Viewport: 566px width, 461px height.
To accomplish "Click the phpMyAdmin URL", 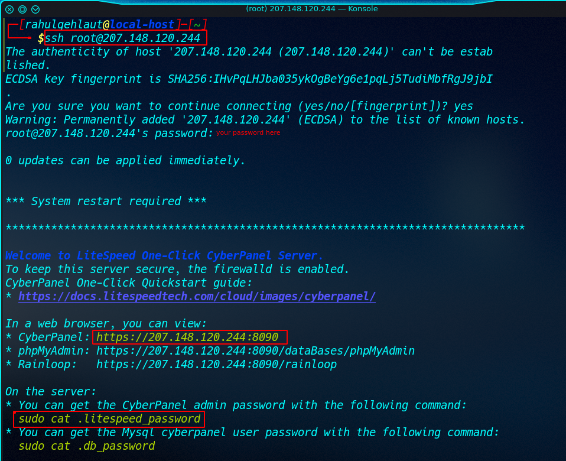I will (x=255, y=350).
